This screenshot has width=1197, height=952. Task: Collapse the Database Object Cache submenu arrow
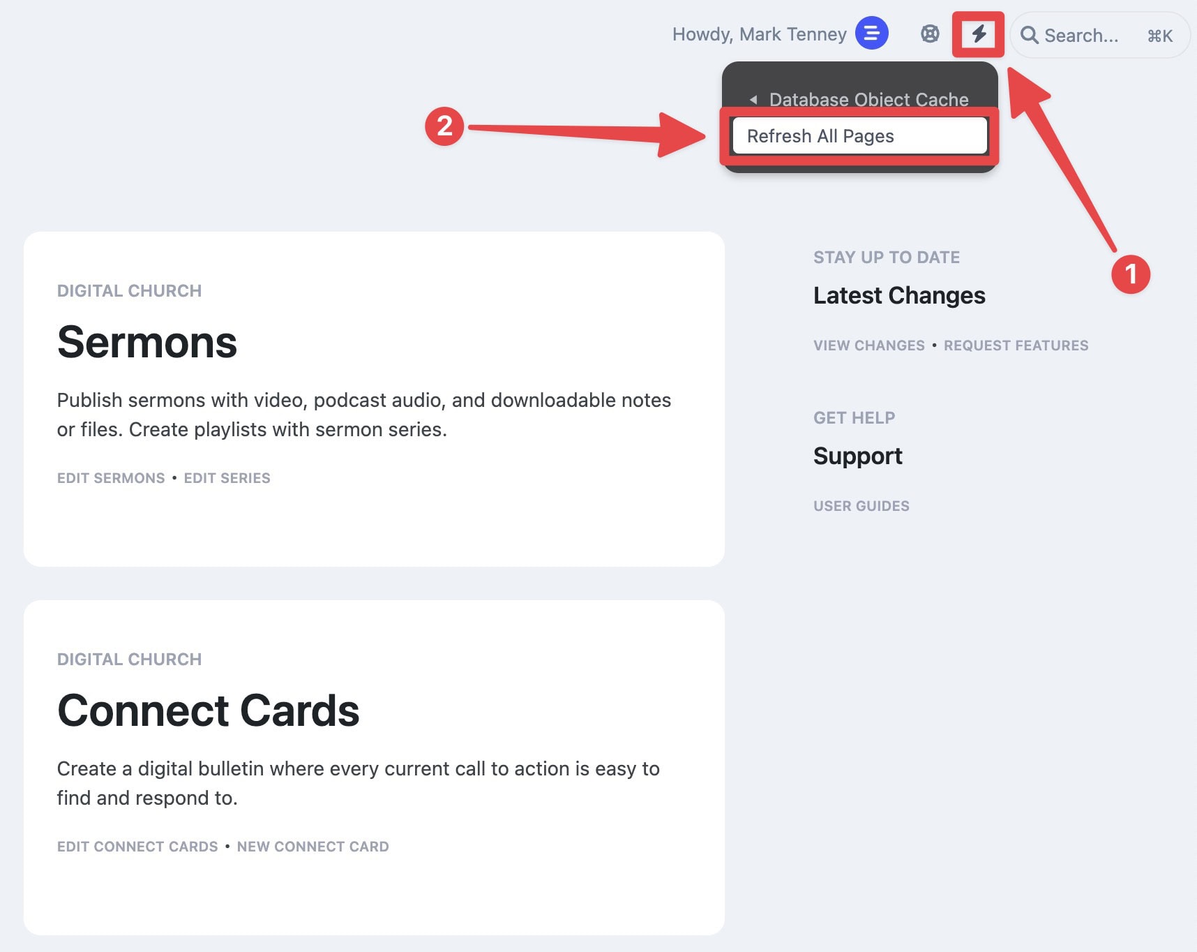[x=753, y=100]
